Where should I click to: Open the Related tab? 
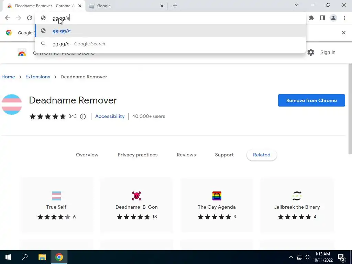point(262,155)
